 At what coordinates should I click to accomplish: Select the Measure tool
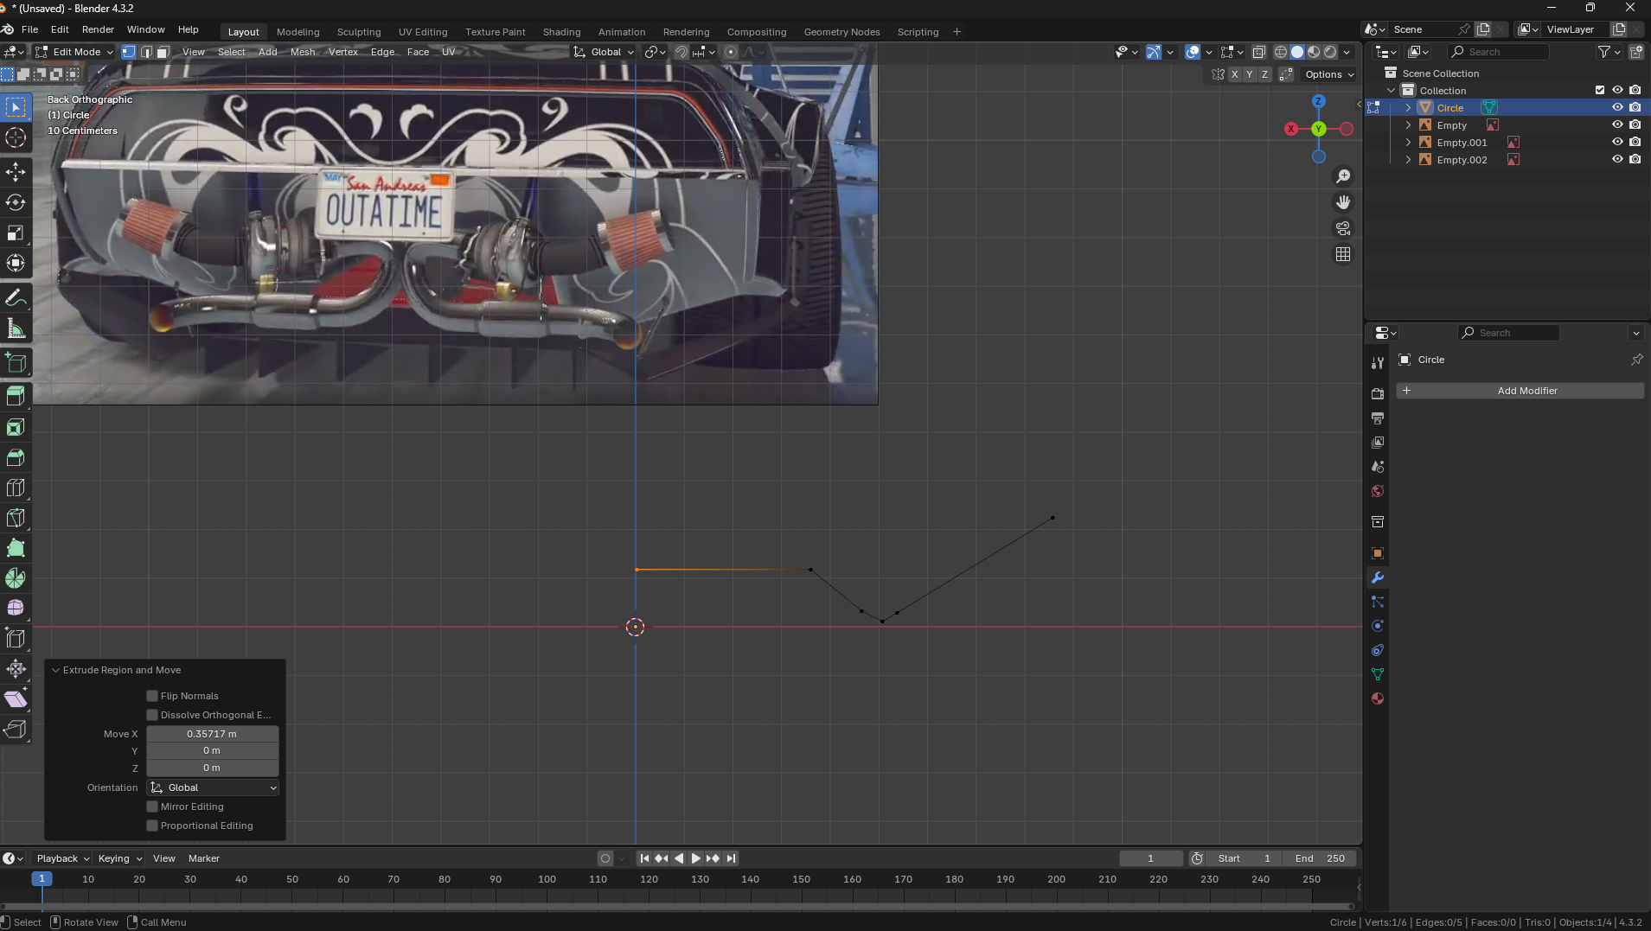click(16, 328)
